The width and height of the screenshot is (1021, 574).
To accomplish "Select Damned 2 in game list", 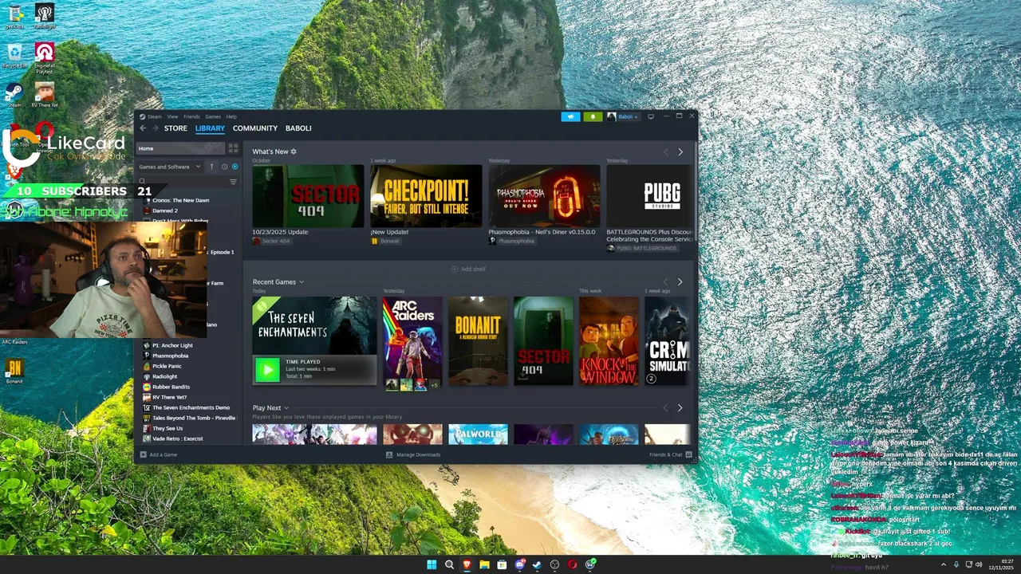I will [165, 210].
